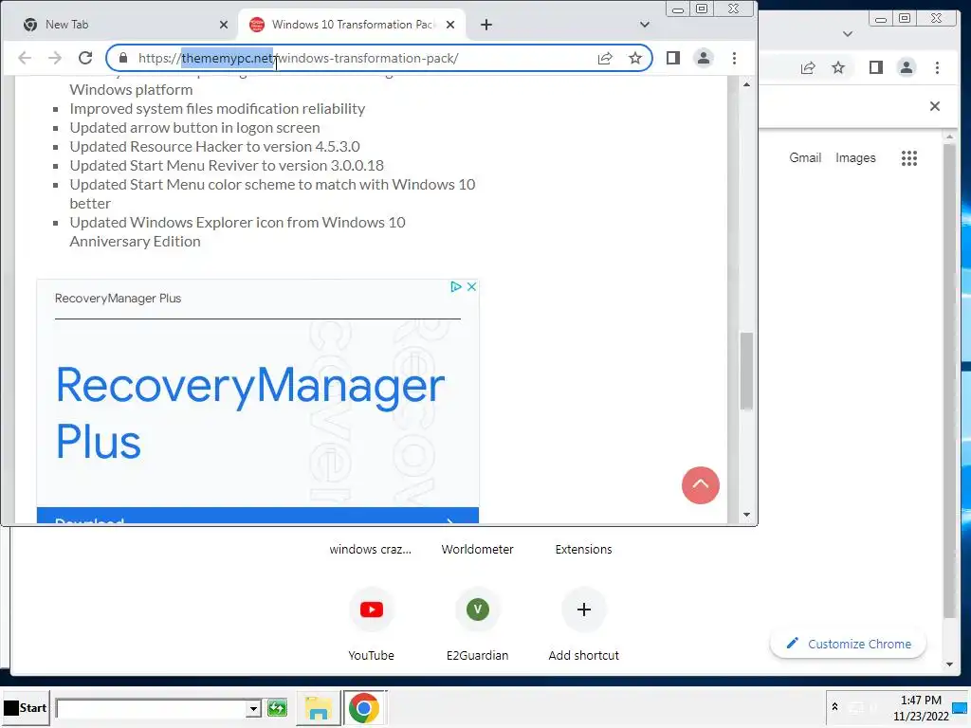
Task: Click text 'Updated Resource Hacker to version 4.5.3.0'
Action: click(x=214, y=147)
